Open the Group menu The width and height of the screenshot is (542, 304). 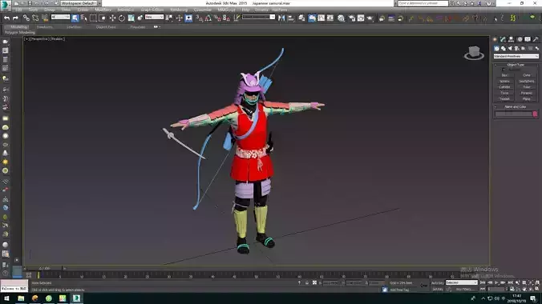point(50,10)
